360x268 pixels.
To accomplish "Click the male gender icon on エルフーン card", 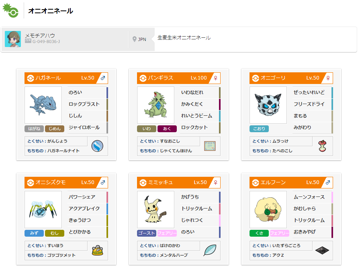I will coord(328,182).
